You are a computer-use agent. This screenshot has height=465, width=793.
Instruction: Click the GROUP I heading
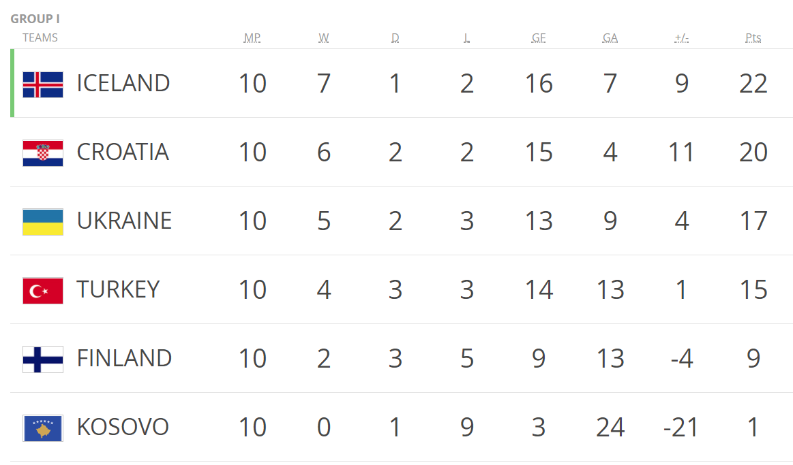point(35,19)
